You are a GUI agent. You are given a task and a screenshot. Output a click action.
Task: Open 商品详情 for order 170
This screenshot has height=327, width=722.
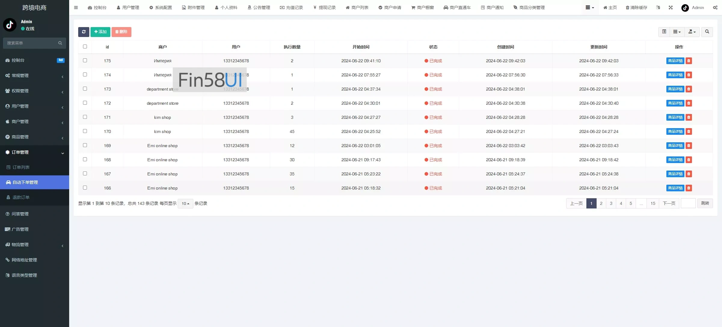coord(675,131)
